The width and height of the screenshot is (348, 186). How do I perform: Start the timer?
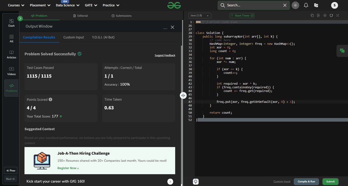(x=242, y=16)
